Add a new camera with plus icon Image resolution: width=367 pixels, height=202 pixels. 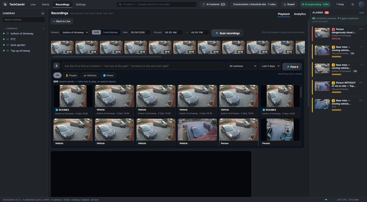pos(43,13)
